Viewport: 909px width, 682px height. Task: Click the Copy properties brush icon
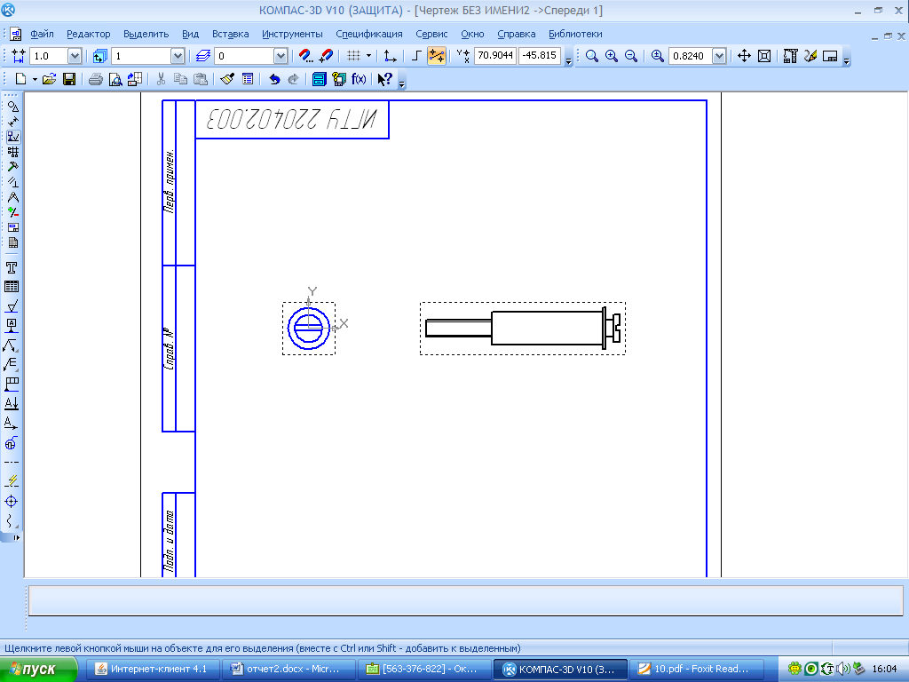click(227, 79)
